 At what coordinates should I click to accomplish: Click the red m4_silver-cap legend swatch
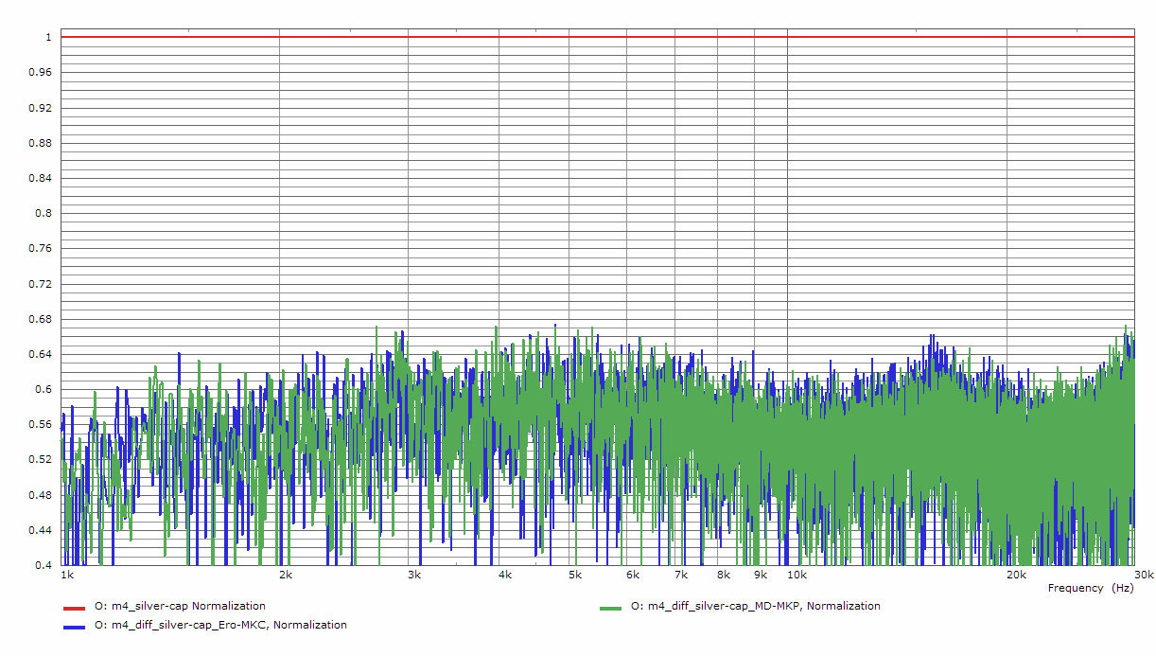pos(75,607)
